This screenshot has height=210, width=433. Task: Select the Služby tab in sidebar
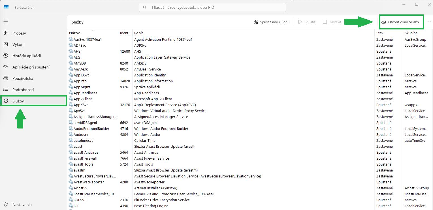18,101
